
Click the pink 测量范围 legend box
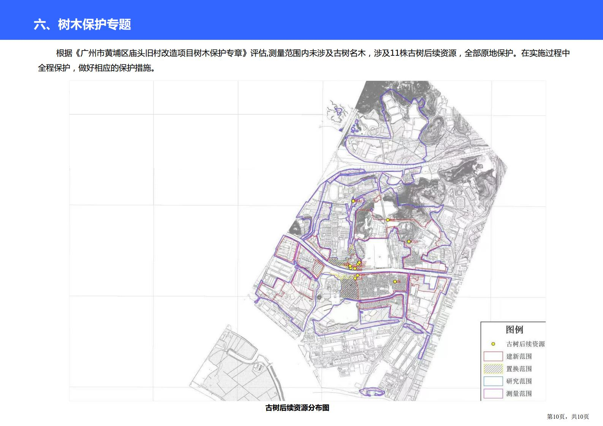point(493,394)
